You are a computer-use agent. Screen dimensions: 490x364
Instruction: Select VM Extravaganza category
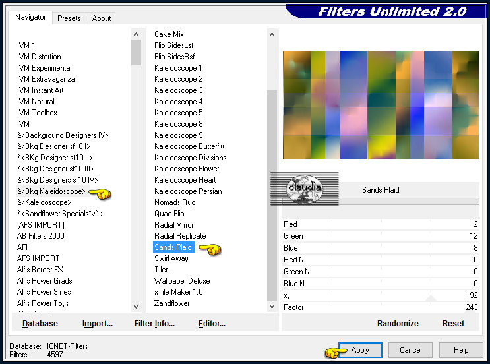47,79
